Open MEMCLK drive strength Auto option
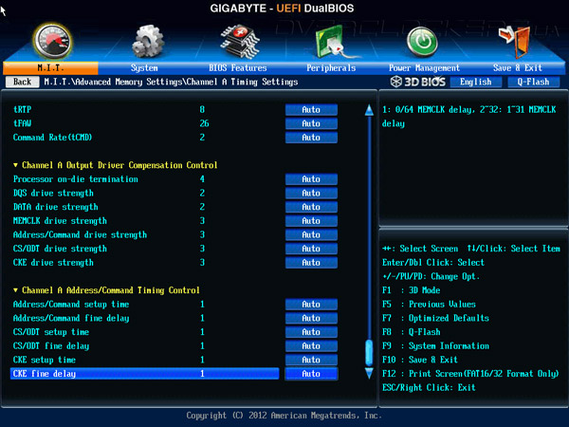 [311, 221]
